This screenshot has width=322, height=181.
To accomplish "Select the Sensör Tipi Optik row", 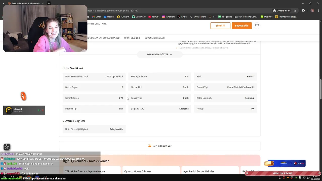I will point(160,98).
